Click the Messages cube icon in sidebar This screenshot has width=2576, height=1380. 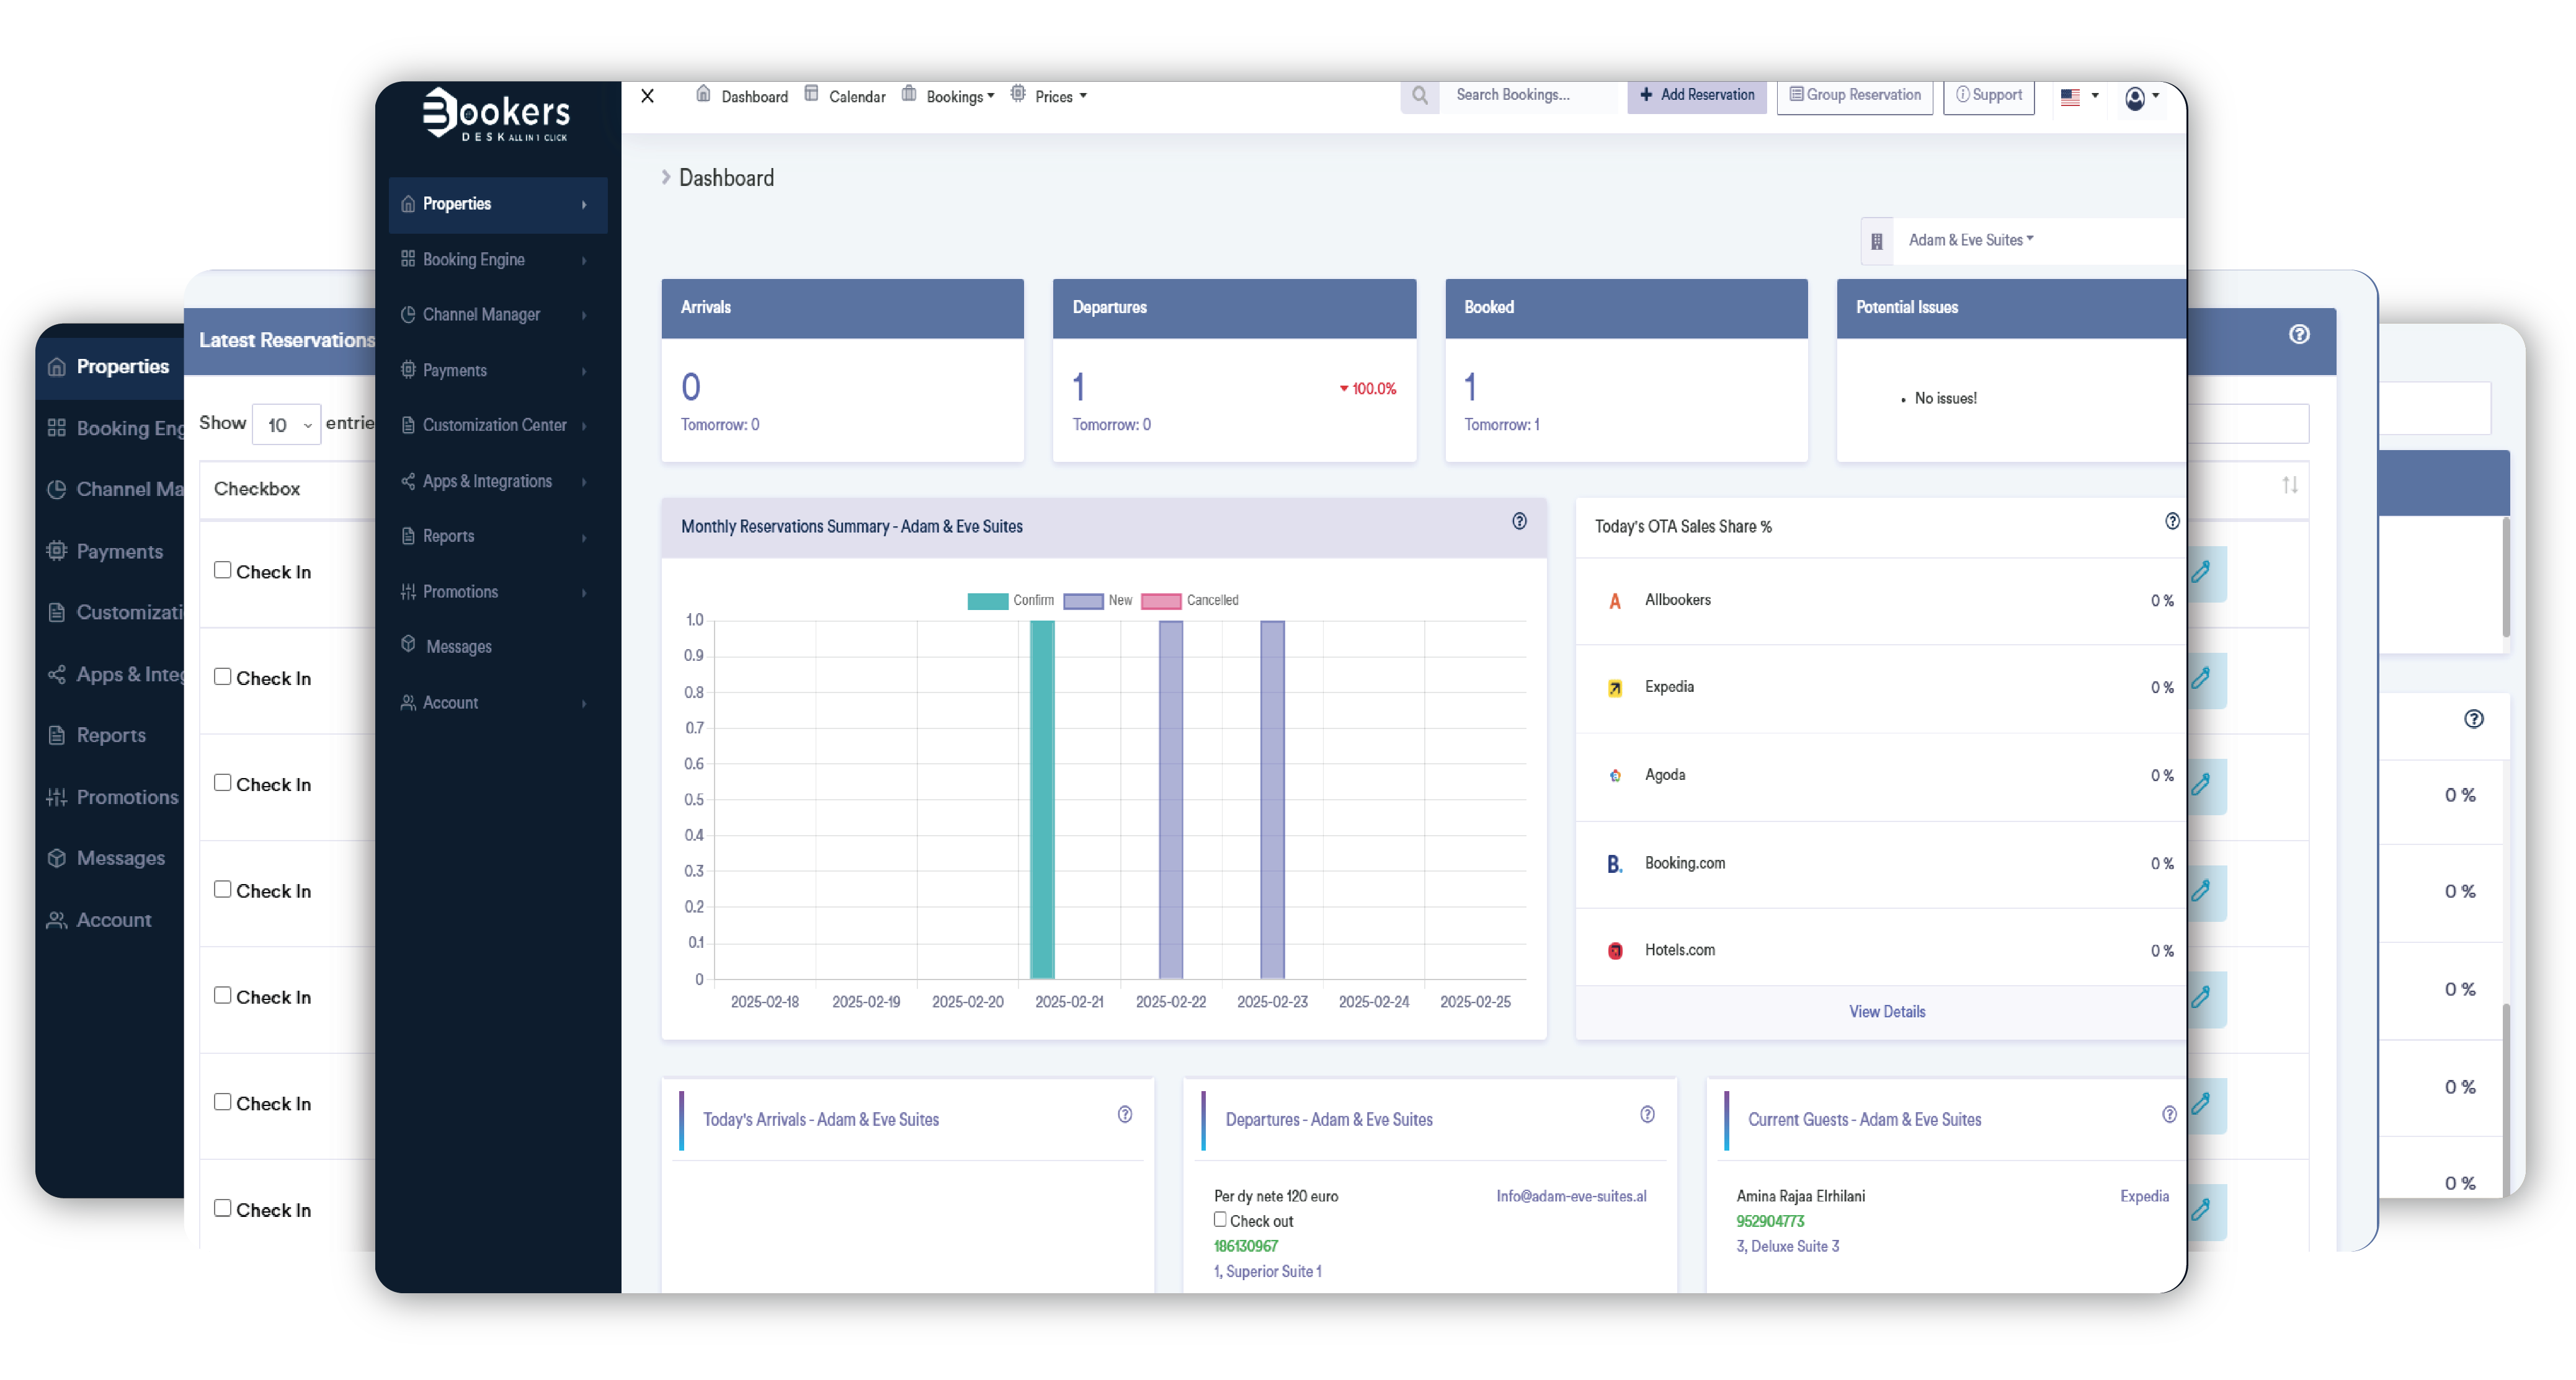point(408,645)
